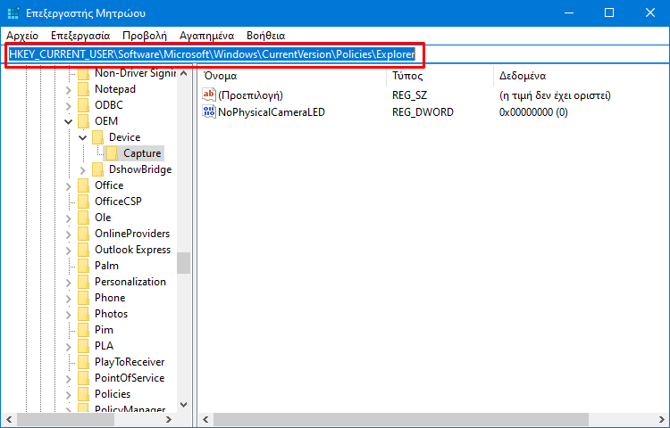
Task: Open the Προβολή menu
Action: coord(145,36)
